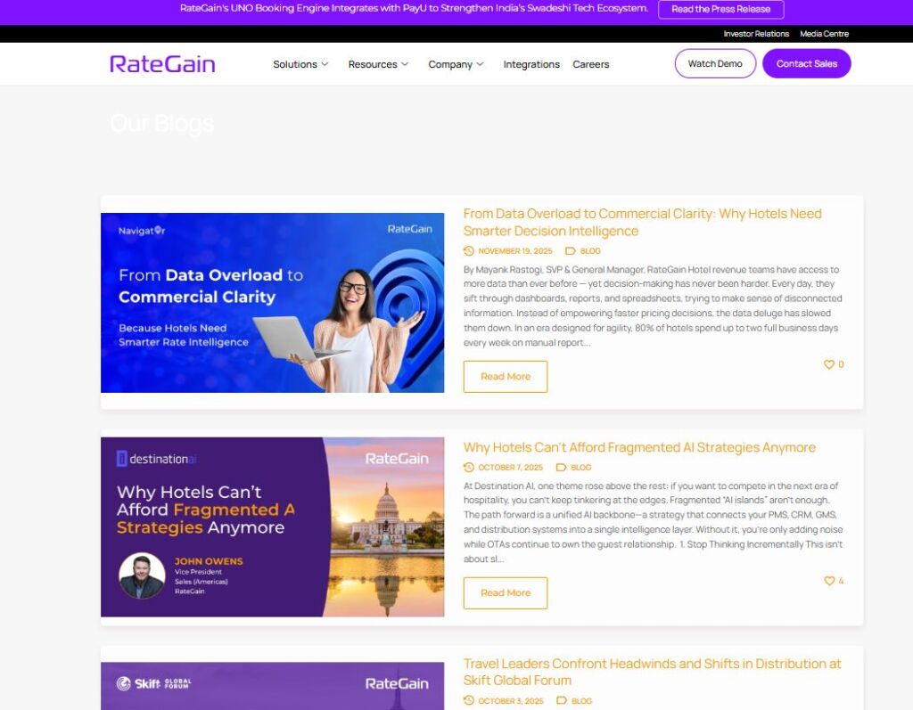Click the Watch Demo button
Screen dimensions: 913x710
[x=715, y=63]
